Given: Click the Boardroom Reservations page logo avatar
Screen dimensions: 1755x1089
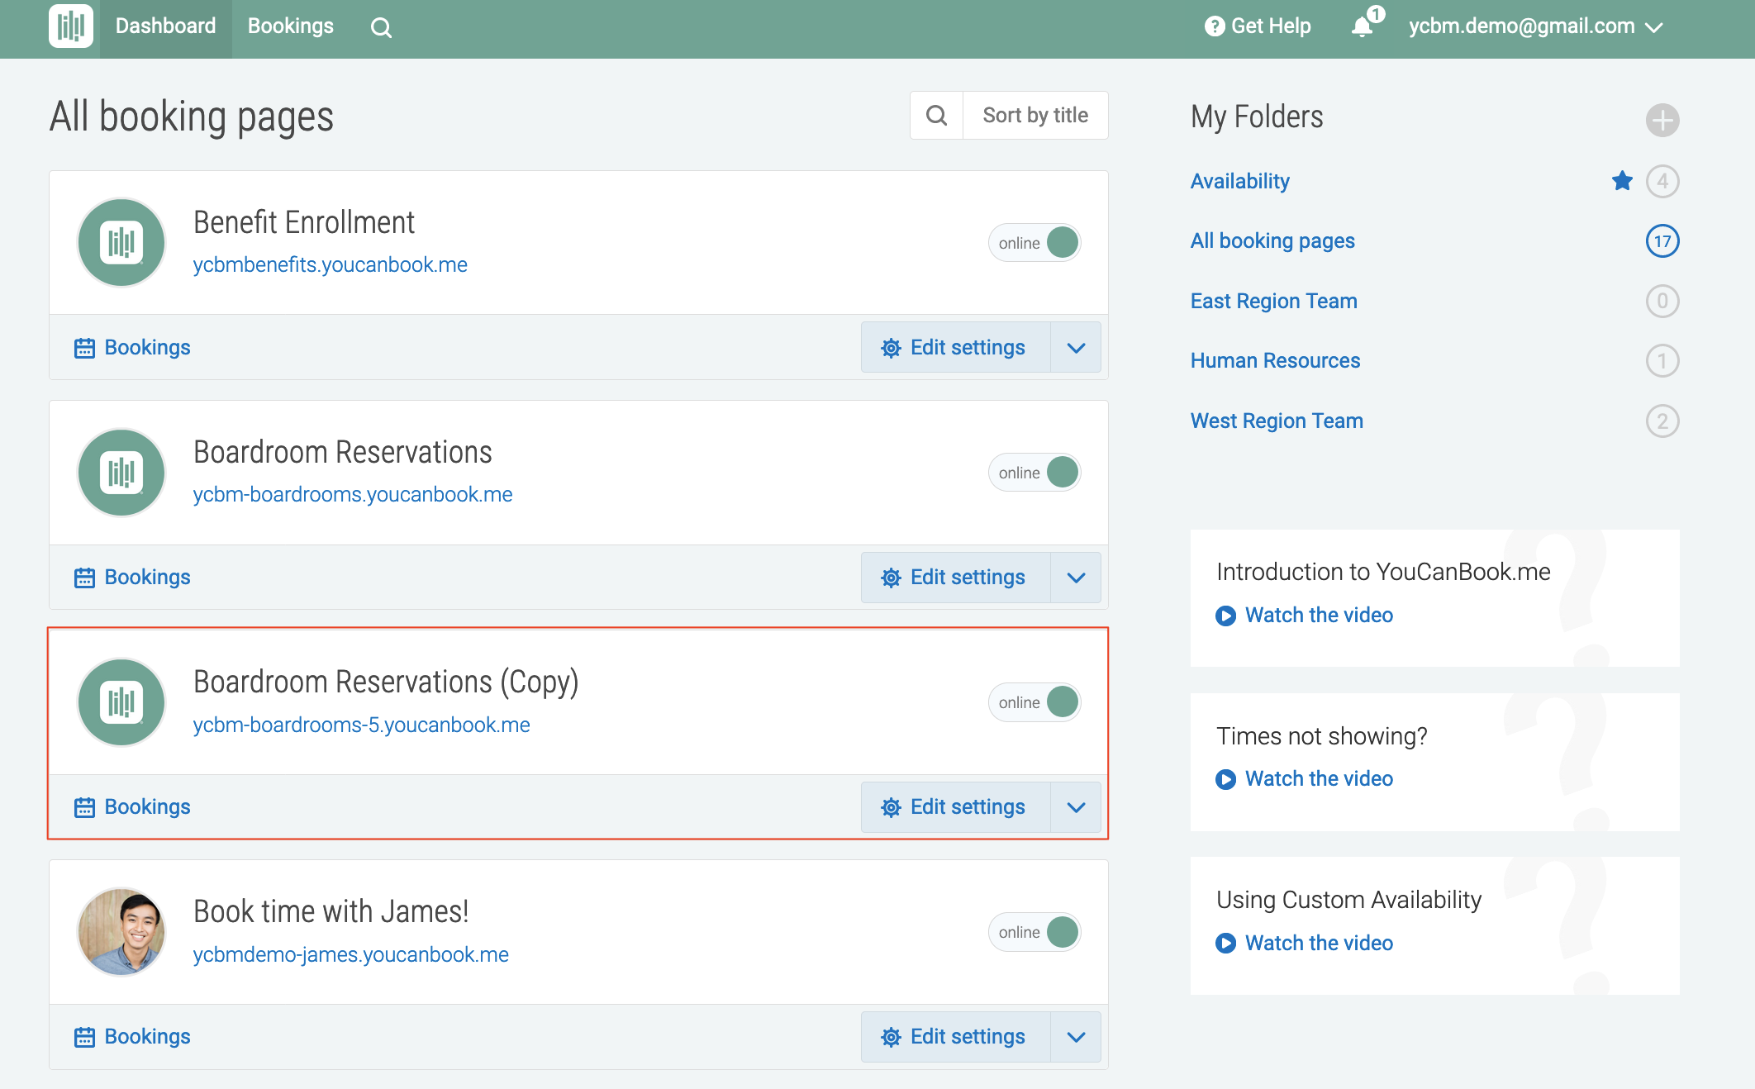Looking at the screenshot, I should (121, 473).
